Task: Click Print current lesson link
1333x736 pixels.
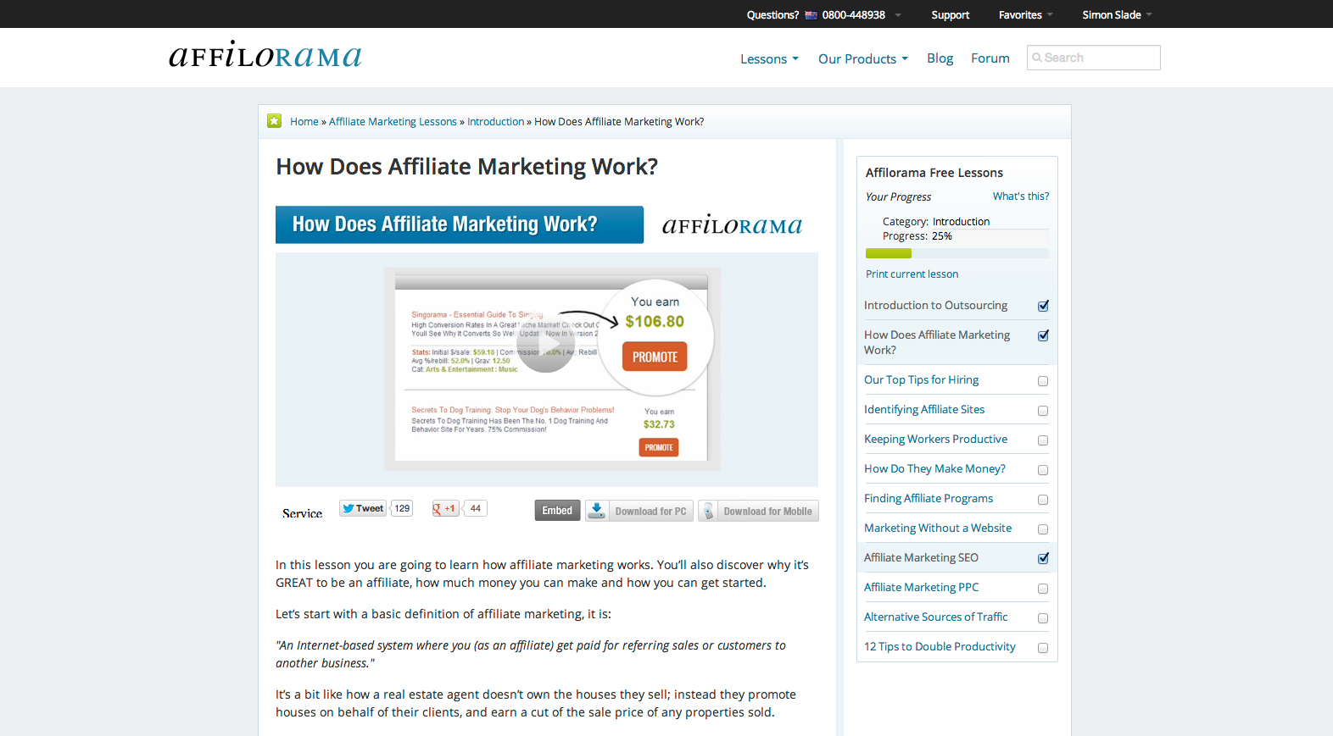Action: [912, 274]
